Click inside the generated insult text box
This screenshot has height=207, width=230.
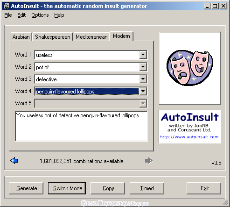pos(81,126)
